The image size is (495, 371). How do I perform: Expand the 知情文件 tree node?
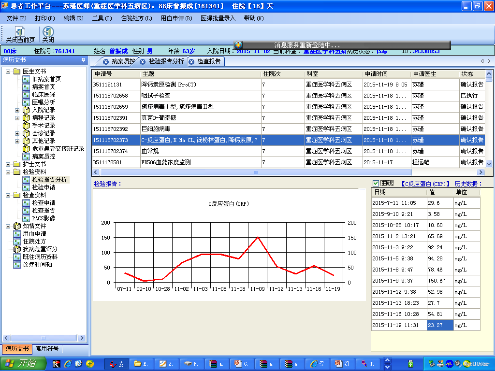[x=8, y=226]
